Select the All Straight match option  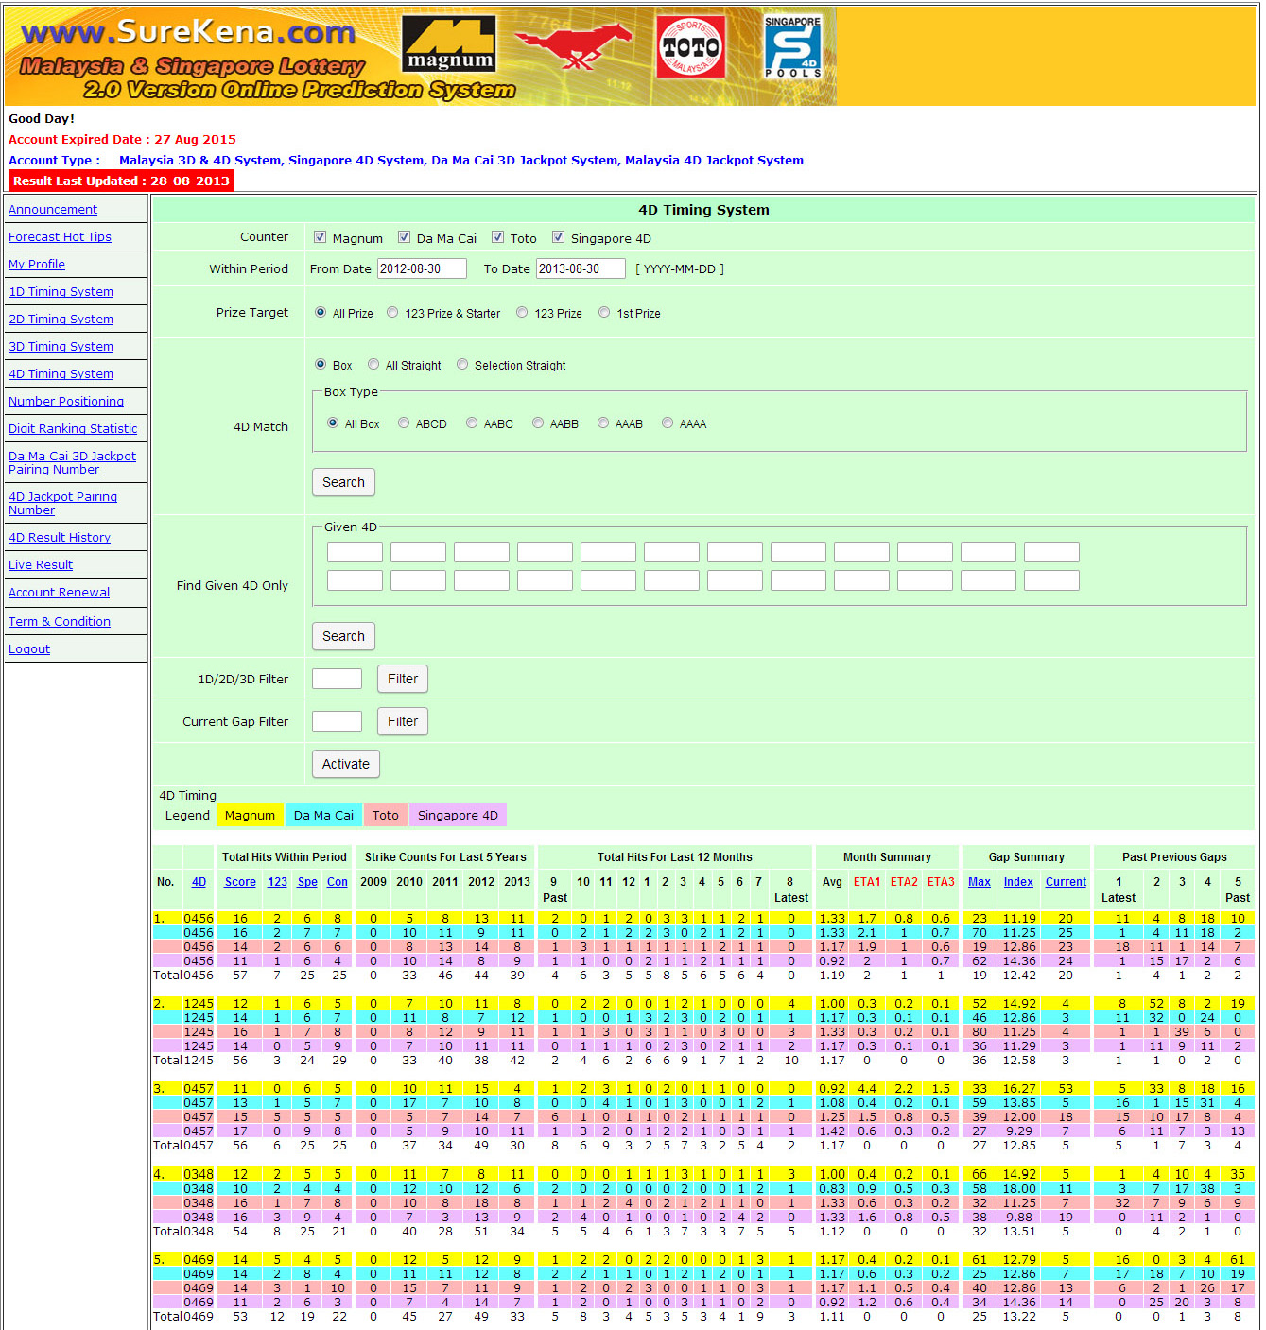[x=373, y=365]
